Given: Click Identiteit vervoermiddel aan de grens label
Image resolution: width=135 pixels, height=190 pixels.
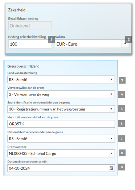Looking at the screenshot, I should pyautogui.click(x=33, y=117).
